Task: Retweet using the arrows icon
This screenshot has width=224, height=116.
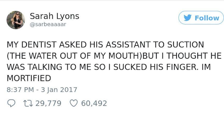Action: click(27, 103)
